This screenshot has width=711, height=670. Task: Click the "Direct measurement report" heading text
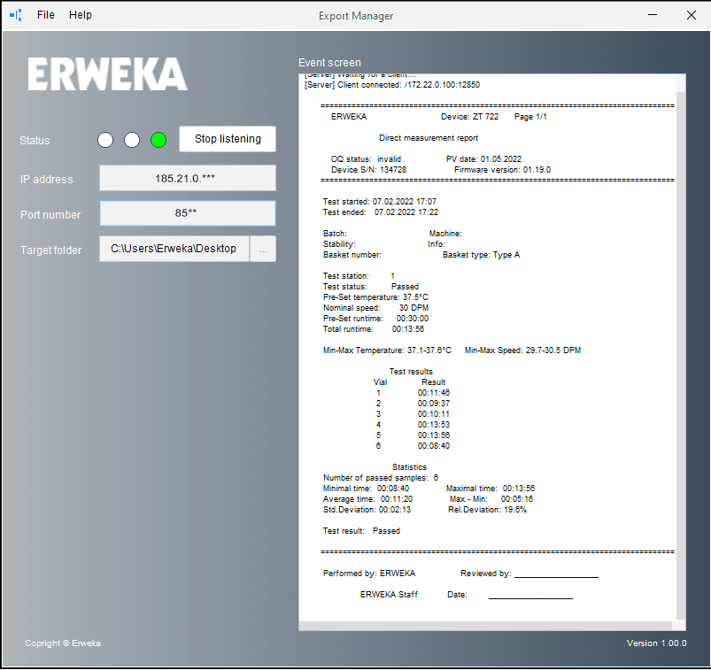(429, 139)
